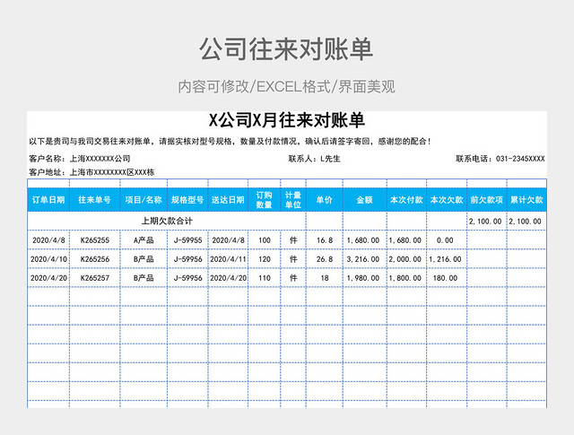Select debt cell 180.00
The image size is (574, 435).
[445, 278]
